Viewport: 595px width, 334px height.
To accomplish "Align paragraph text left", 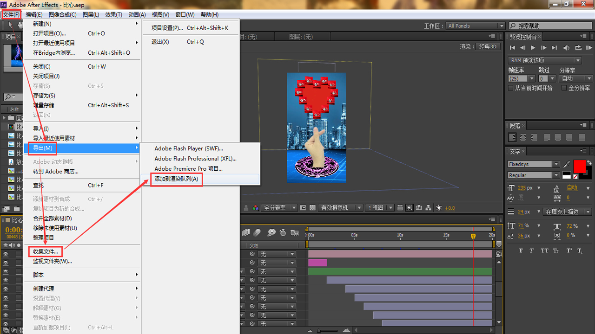I will (512, 137).
